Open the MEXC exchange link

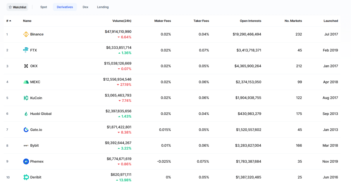pyautogui.click(x=35, y=82)
